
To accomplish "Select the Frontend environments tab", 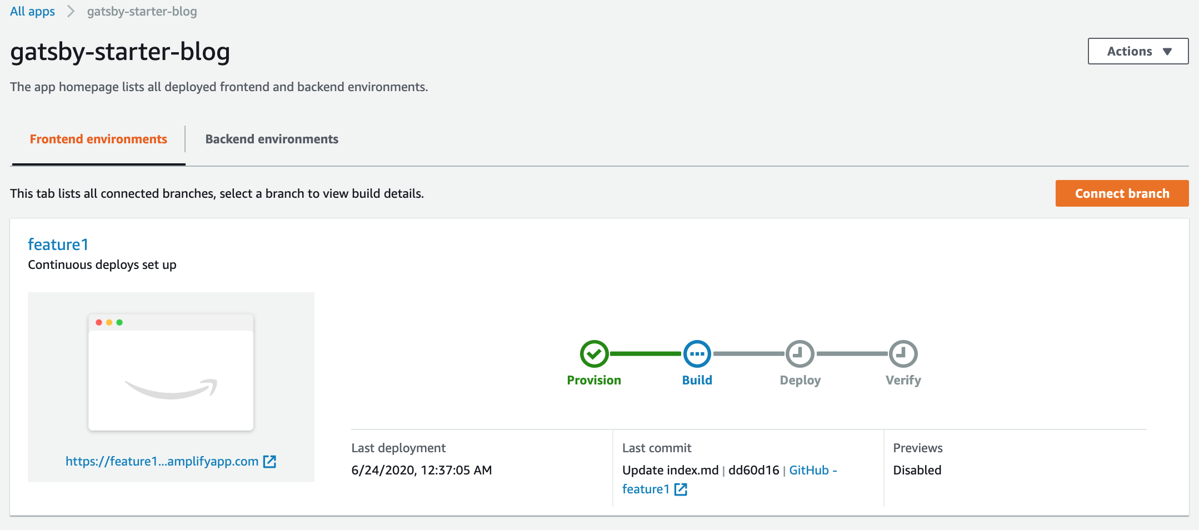I will 98,139.
